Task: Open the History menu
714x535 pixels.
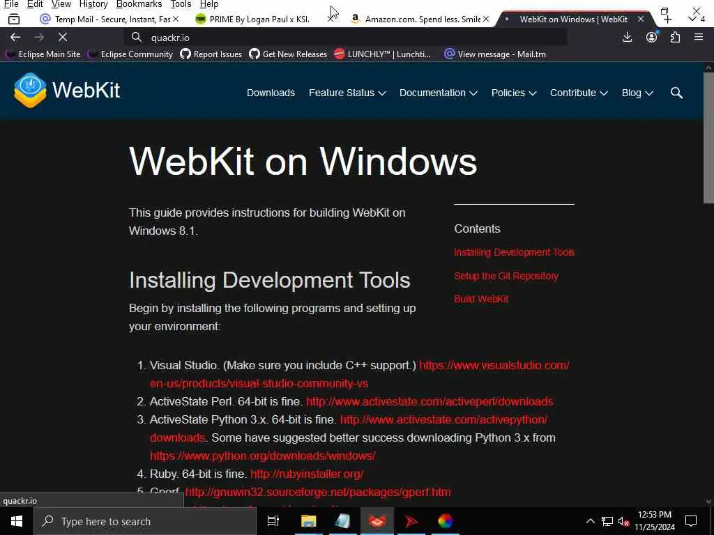Action: pyautogui.click(x=93, y=4)
